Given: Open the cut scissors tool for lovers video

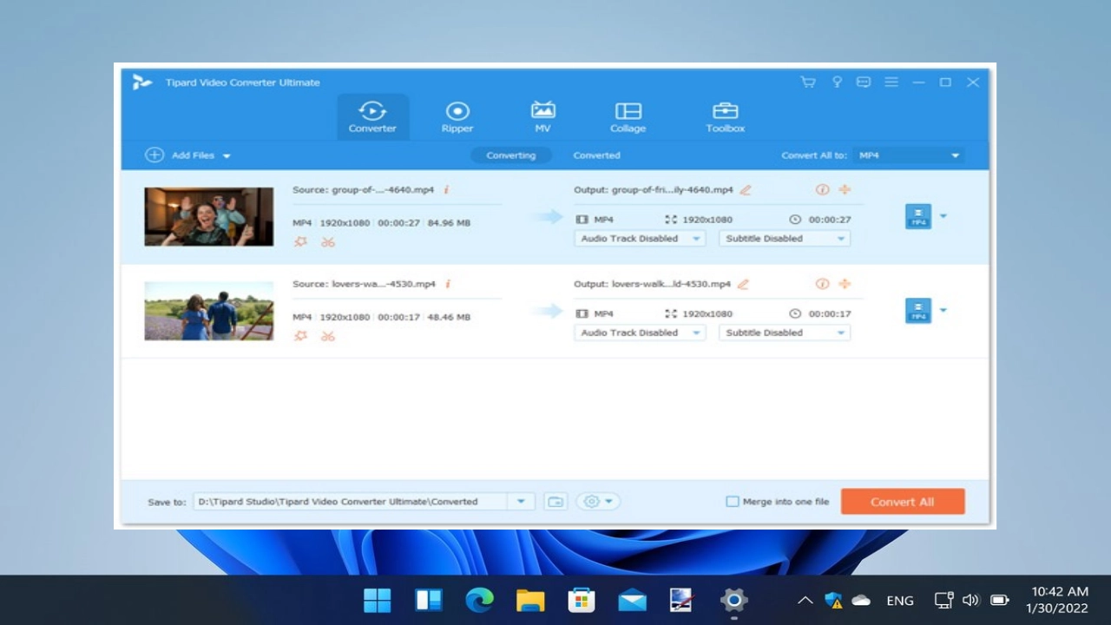Looking at the screenshot, I should (x=327, y=336).
